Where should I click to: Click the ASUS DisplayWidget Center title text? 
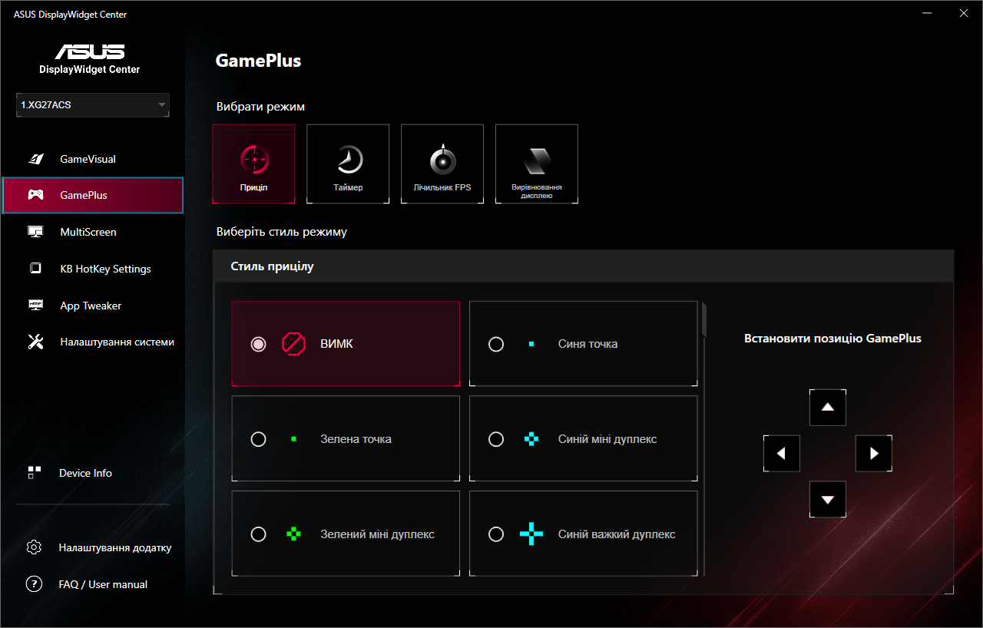click(x=70, y=15)
